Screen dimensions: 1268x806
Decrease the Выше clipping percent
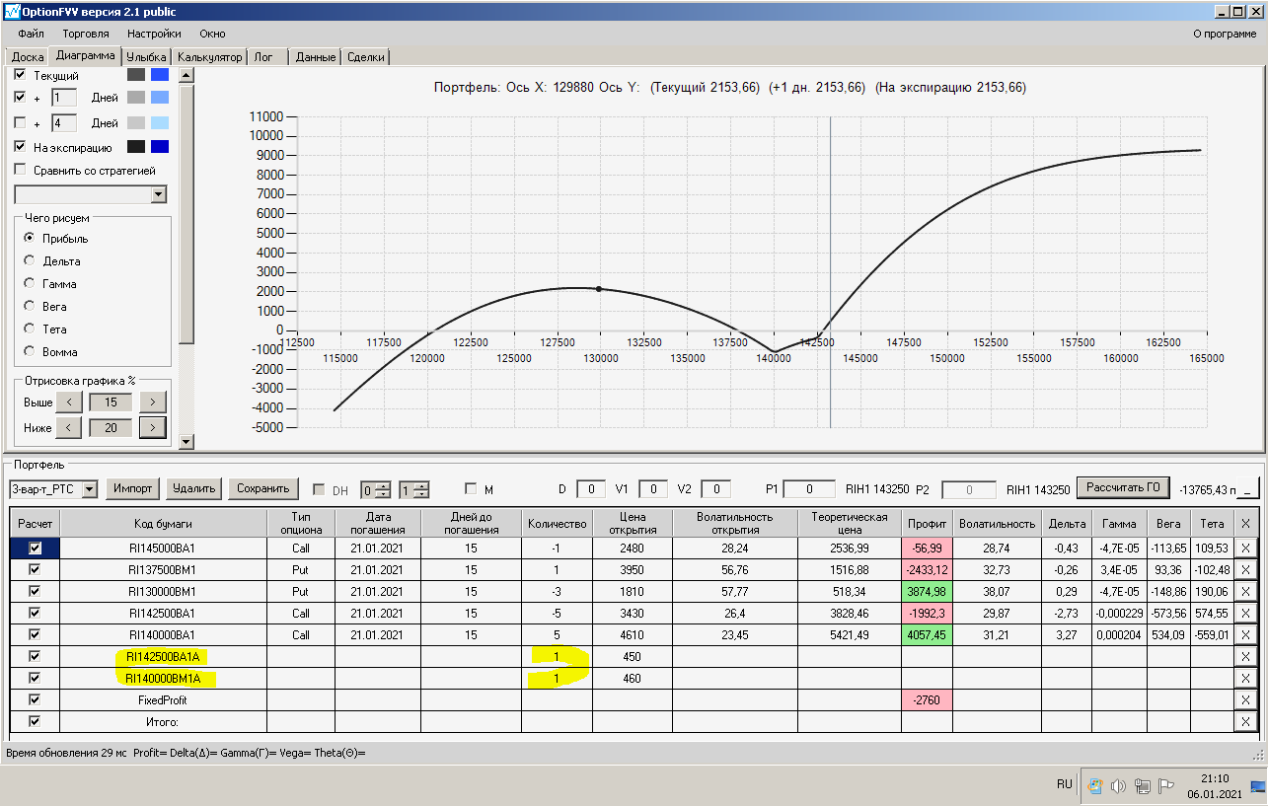(69, 403)
